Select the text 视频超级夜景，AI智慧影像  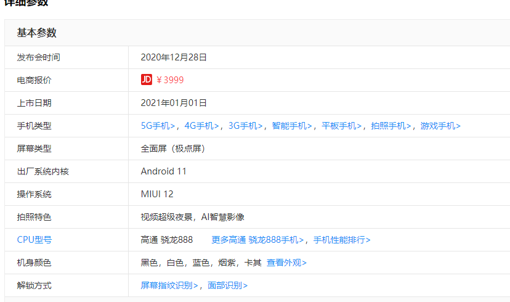click(x=193, y=217)
